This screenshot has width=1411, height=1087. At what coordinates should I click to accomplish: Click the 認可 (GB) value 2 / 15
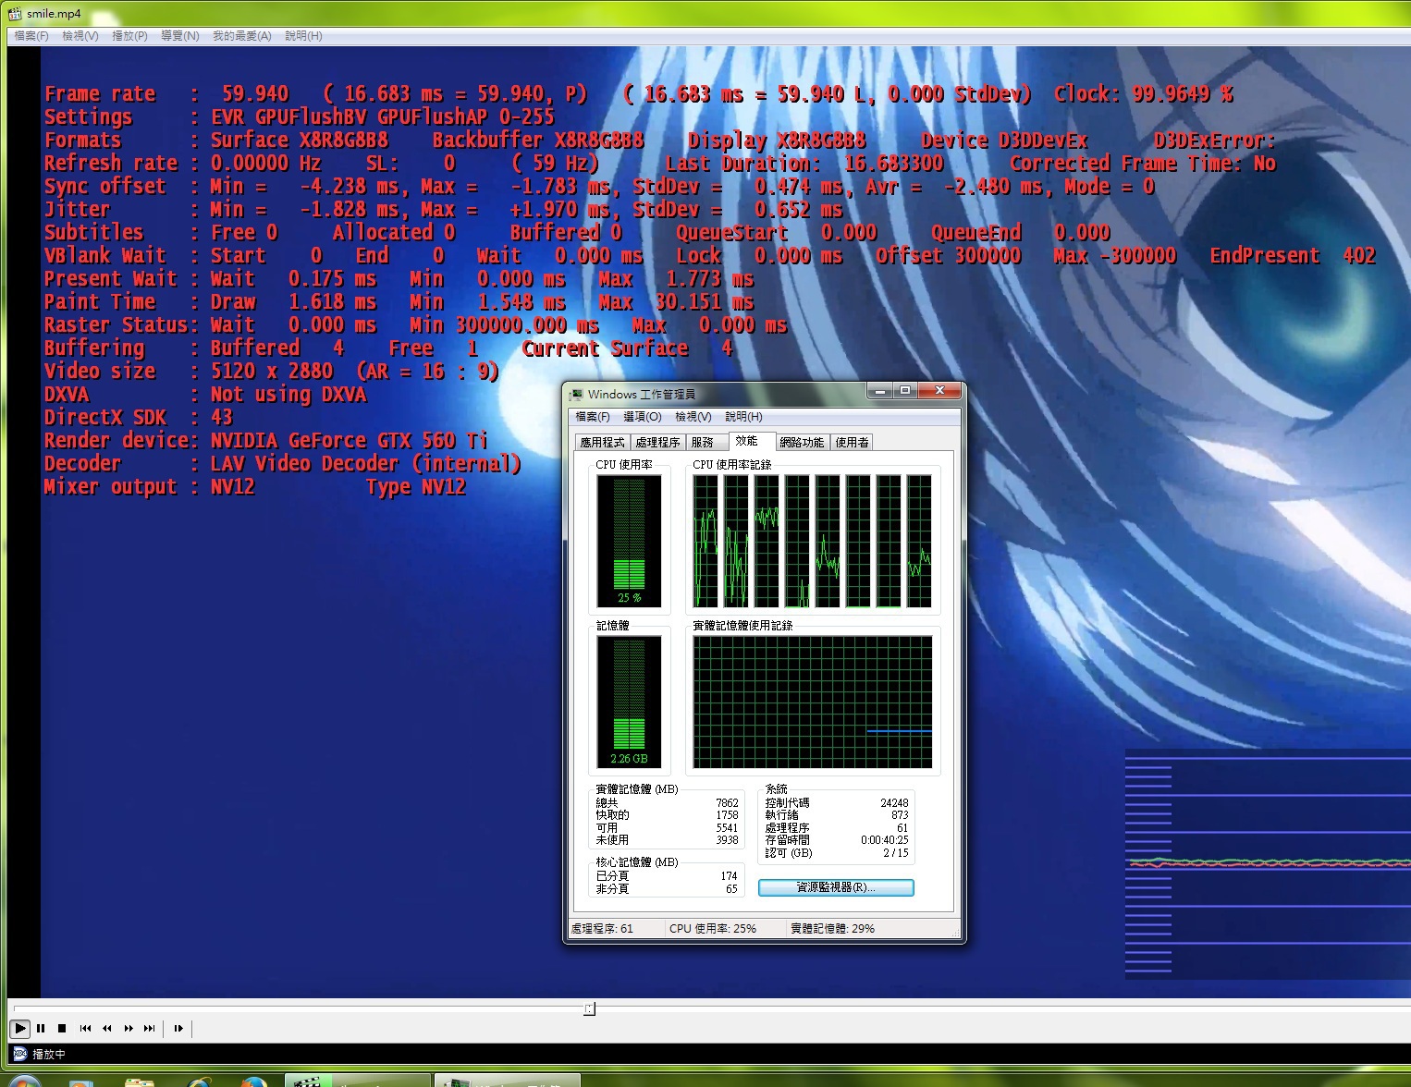click(896, 853)
